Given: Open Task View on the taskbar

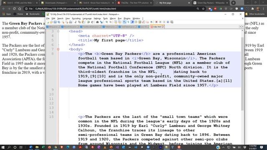Looking at the screenshot, I should [21, 147].
